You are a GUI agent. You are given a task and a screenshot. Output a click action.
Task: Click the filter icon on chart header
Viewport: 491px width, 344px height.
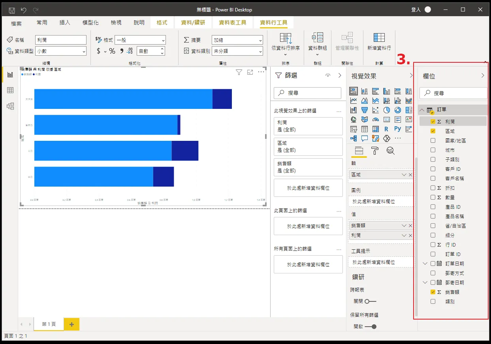coord(239,72)
